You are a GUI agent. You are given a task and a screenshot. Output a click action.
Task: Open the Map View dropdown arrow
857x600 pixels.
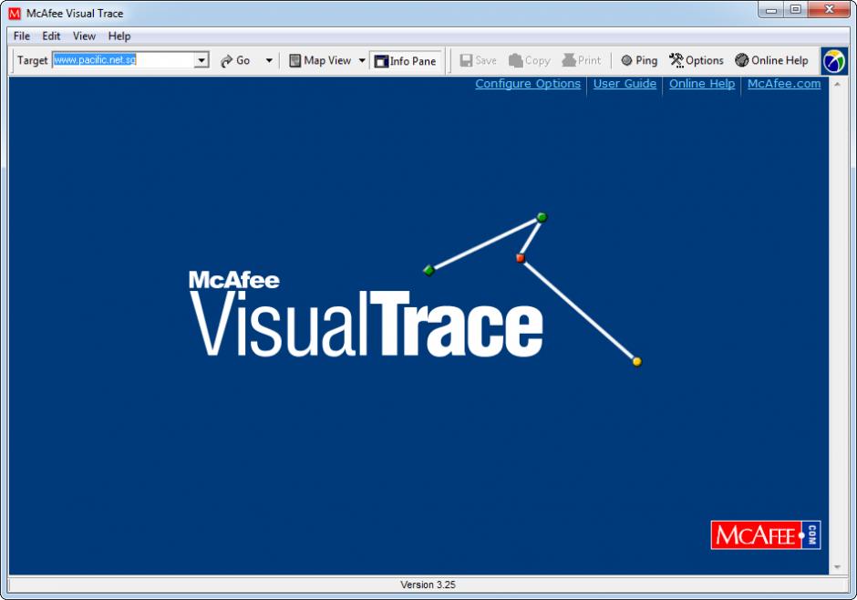362,61
